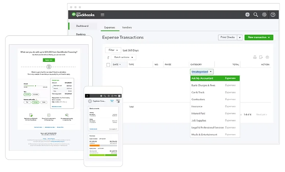Viewport: 285px width, 172px height.
Task: Click the plus create icon in desktop header
Action: (x=247, y=15)
